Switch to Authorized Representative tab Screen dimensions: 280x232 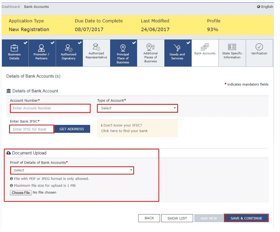coord(96,53)
